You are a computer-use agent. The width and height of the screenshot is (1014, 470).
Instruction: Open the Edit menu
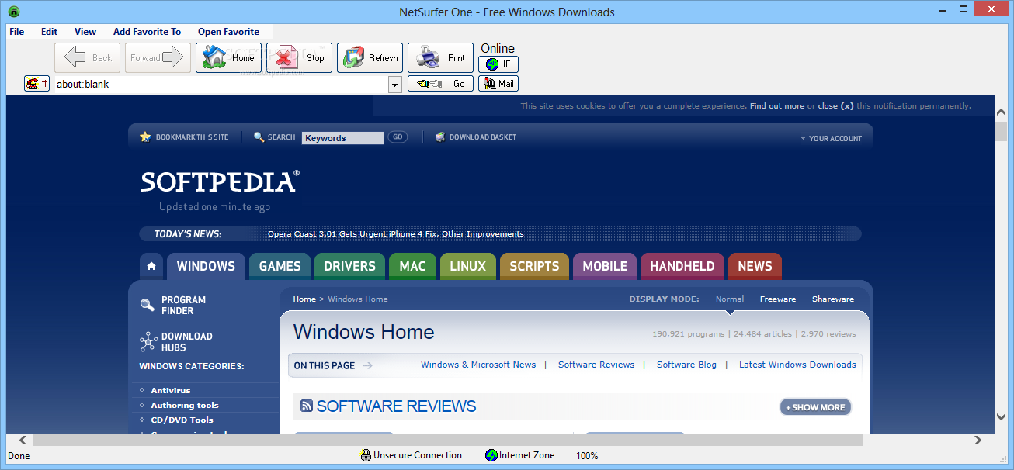pyautogui.click(x=50, y=32)
